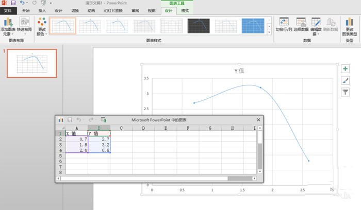
Task: Switch to the Insert ribbon tab
Action: click(x=42, y=11)
